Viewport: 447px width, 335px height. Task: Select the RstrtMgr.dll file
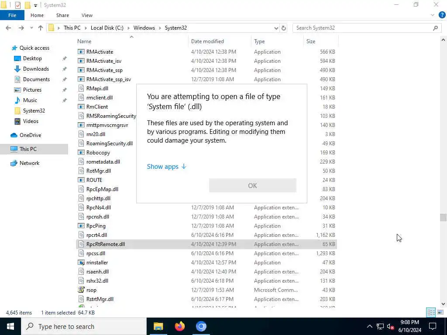tap(100, 299)
